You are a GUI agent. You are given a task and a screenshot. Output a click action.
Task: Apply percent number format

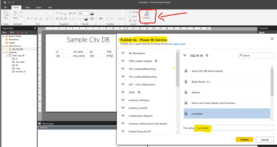click(x=111, y=19)
